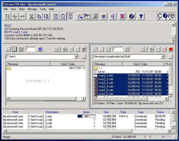
Task: Click the red stop circle in remote panel
Action: click(171, 49)
